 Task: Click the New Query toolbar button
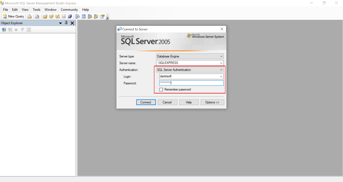click(13, 16)
